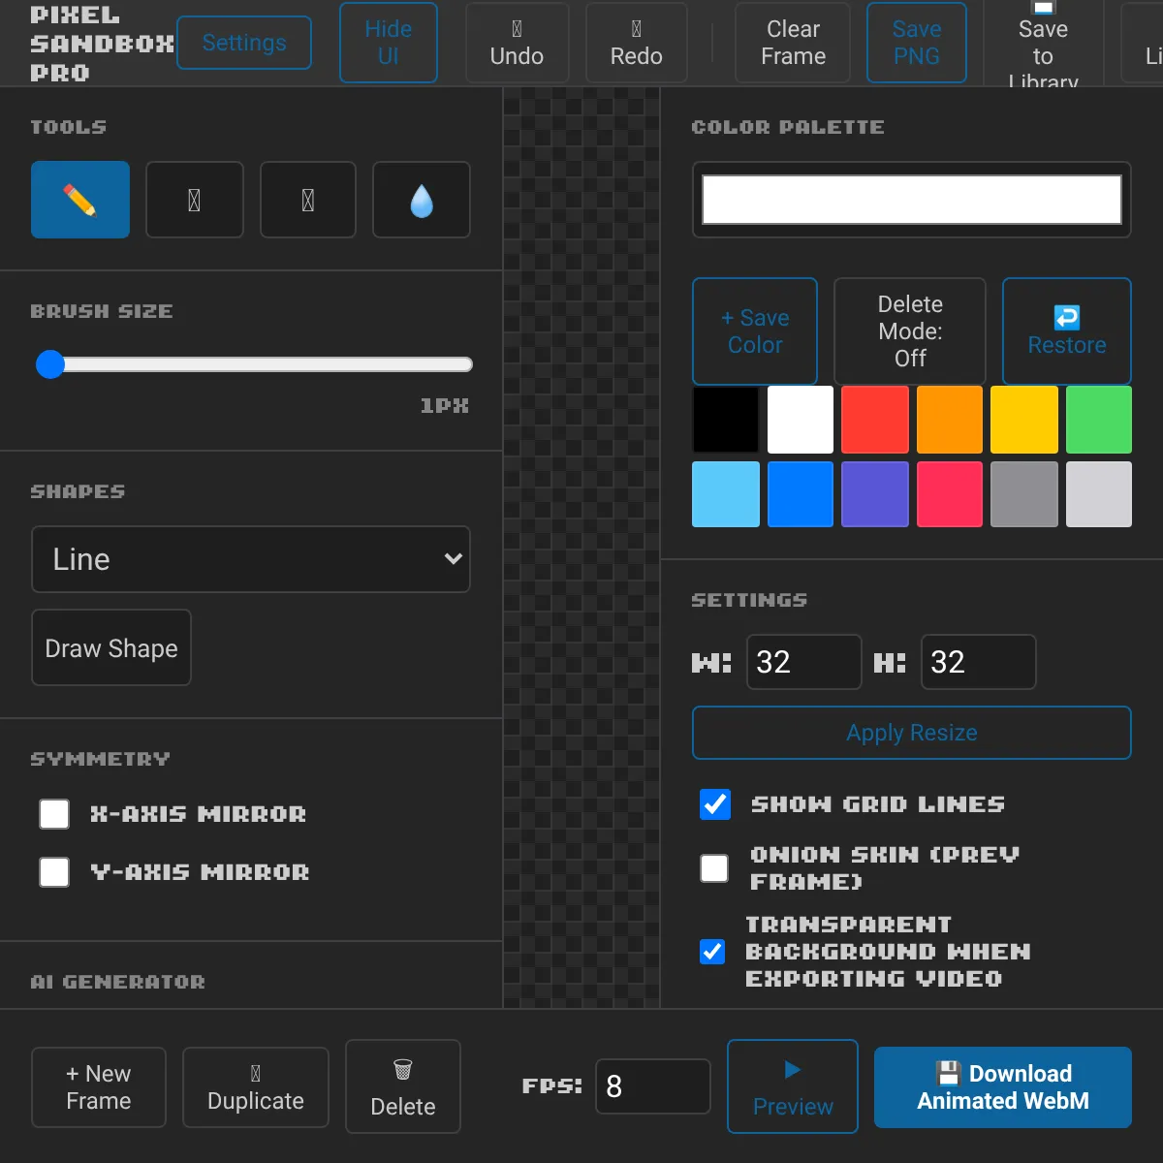Open the current color picker bar

[x=912, y=200]
